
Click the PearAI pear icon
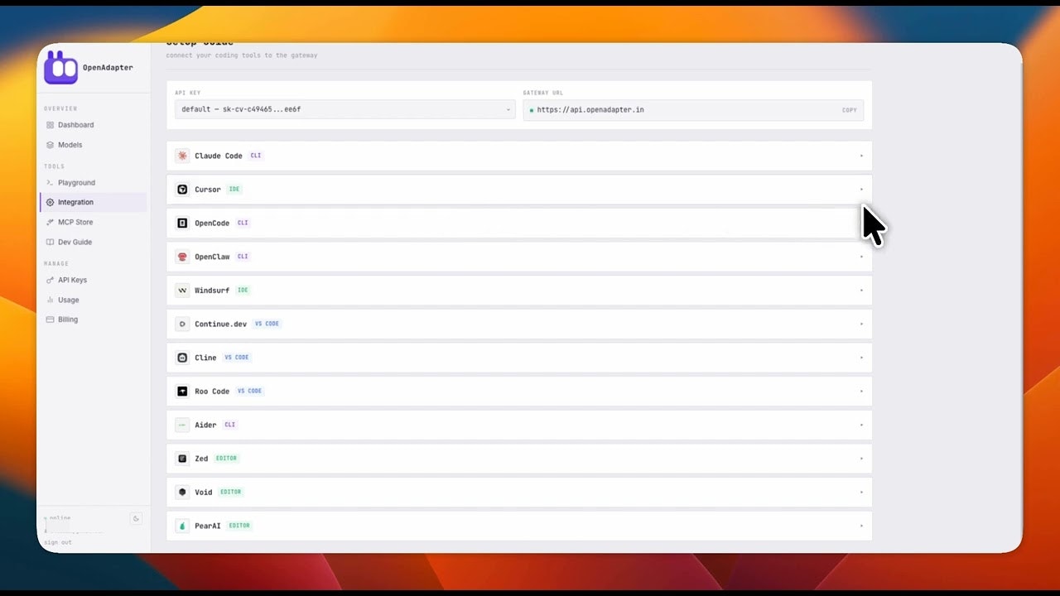(x=182, y=526)
